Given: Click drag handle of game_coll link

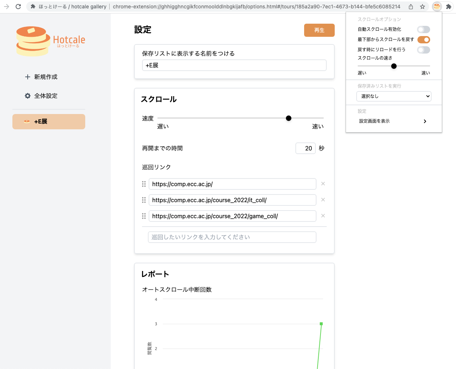Looking at the screenshot, I should 144,216.
